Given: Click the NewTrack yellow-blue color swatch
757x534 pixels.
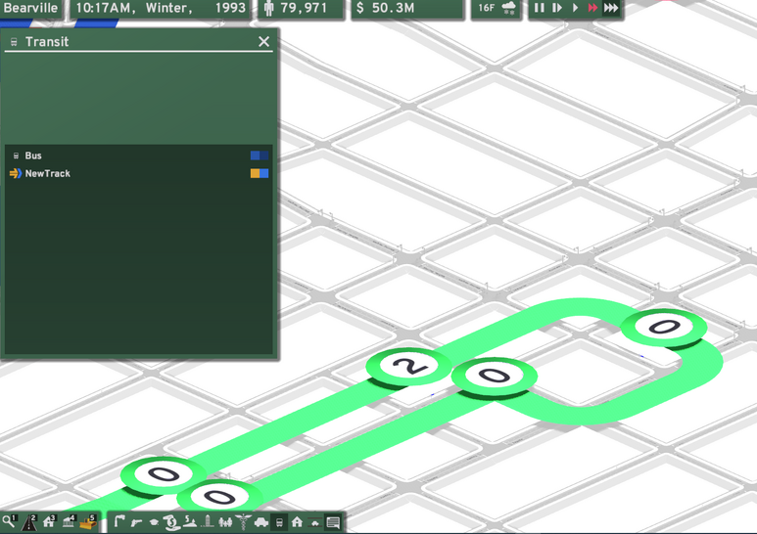Looking at the screenshot, I should click(260, 173).
